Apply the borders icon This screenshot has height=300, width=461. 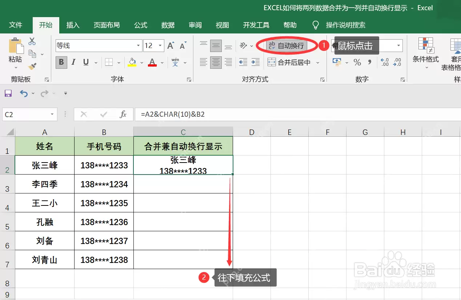(108, 62)
